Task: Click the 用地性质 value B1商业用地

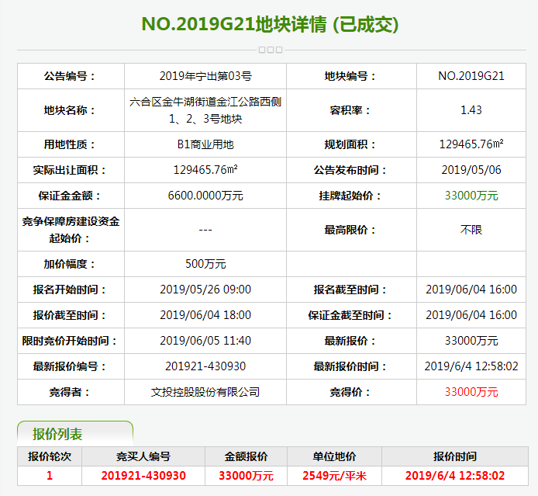Action: [205, 144]
